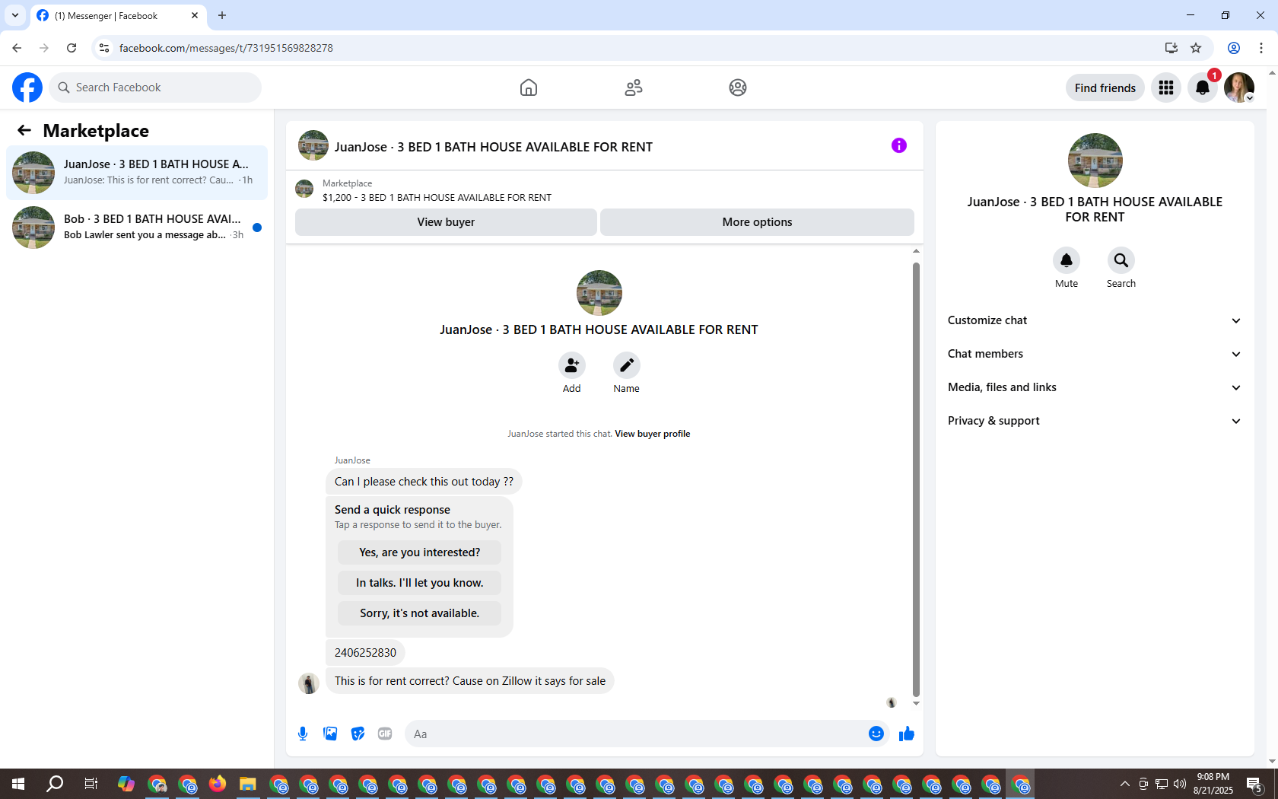This screenshot has width=1278, height=799.
Task: Bookmark this page with star icon
Action: pyautogui.click(x=1196, y=48)
